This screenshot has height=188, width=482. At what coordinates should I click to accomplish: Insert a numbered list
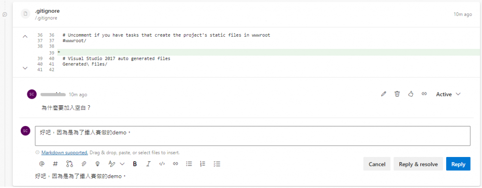[203, 164]
